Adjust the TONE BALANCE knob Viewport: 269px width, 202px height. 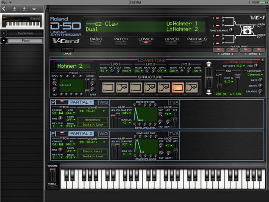[x=231, y=30]
